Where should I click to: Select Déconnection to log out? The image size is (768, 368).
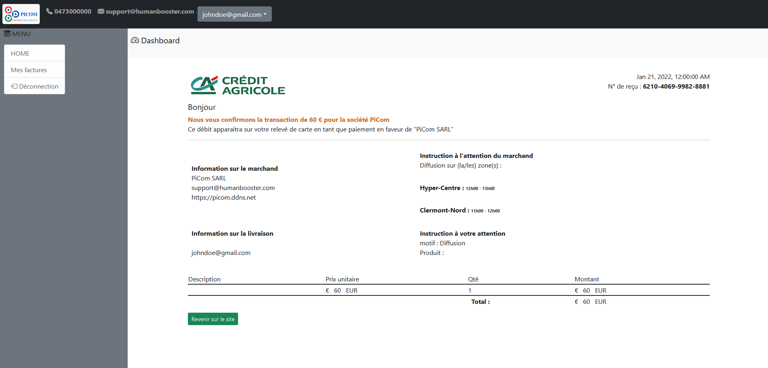point(39,86)
